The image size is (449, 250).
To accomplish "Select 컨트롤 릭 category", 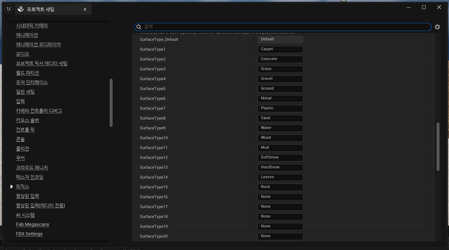I will coord(25,130).
